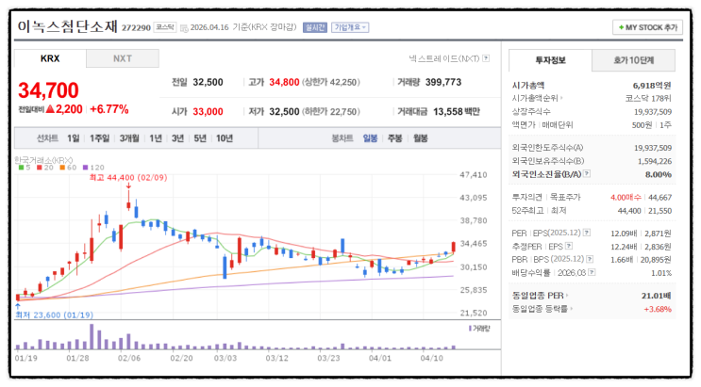Screen dimensions: 701x387
Task: Click the 실시간 realtime button
Action: tap(315, 27)
